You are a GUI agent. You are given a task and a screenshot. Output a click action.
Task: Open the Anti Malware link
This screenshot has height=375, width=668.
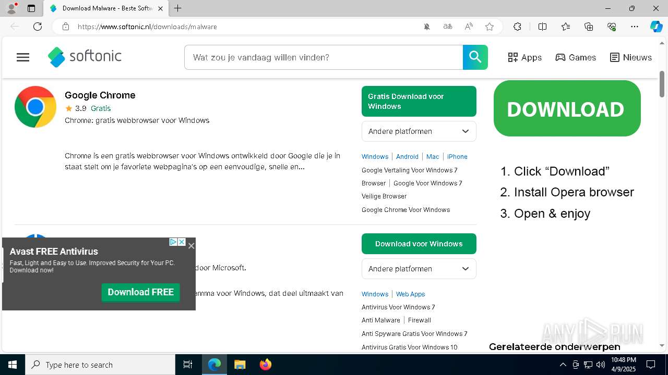coord(381,320)
